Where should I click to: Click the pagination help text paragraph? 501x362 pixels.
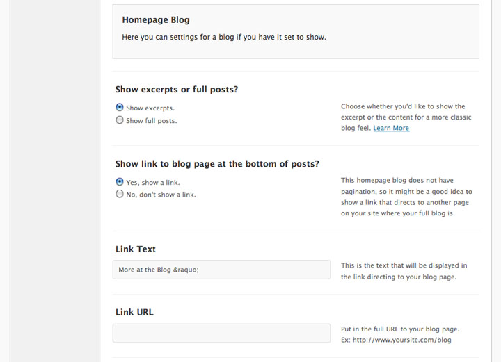406,197
